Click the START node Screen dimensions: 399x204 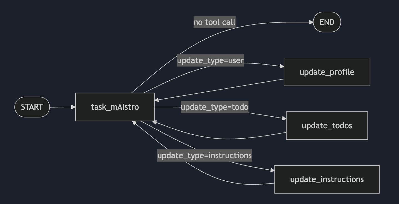pyautogui.click(x=32, y=107)
